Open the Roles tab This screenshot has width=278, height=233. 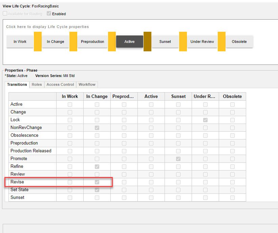click(x=37, y=84)
